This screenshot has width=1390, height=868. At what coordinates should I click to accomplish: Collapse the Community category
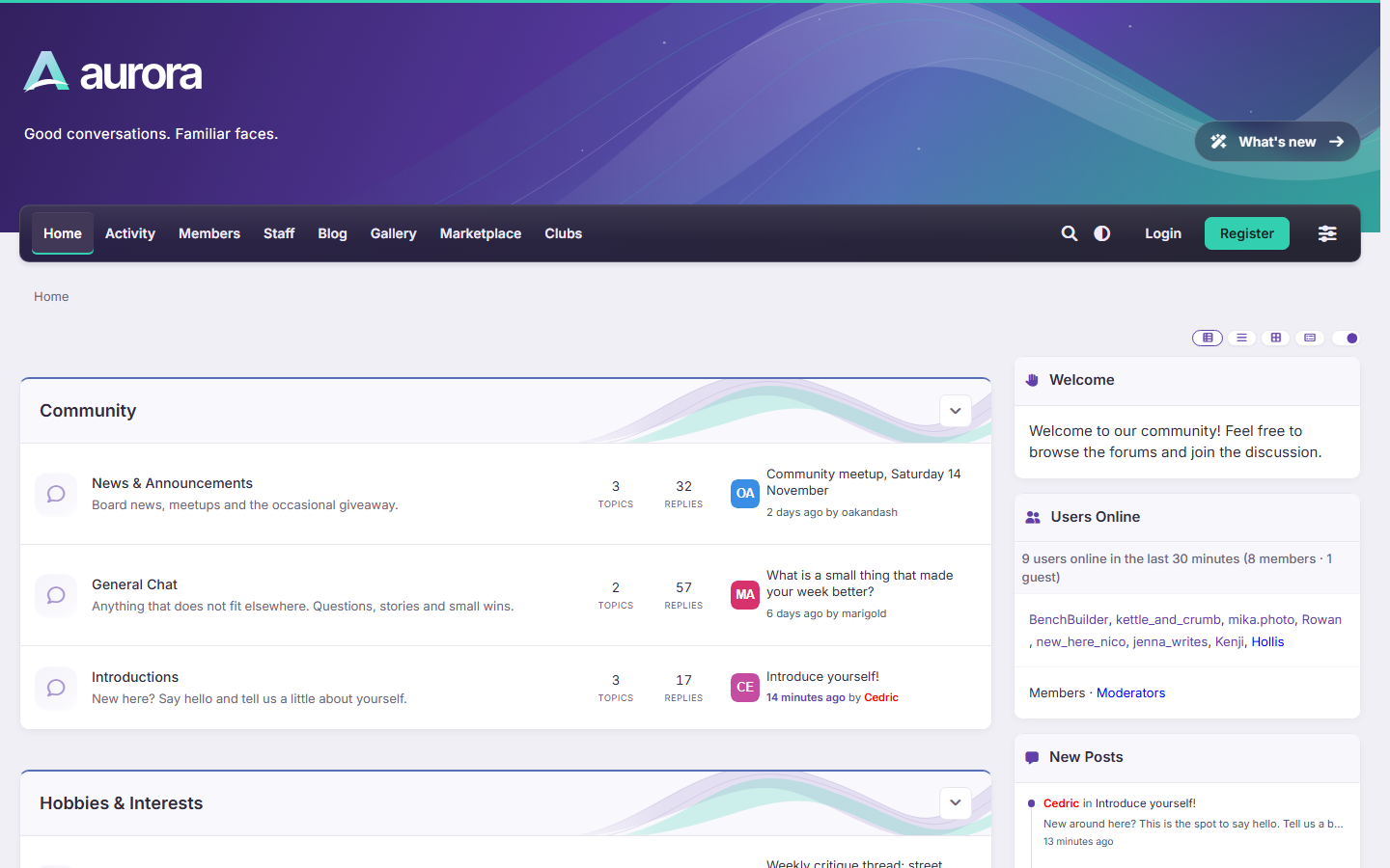(956, 411)
